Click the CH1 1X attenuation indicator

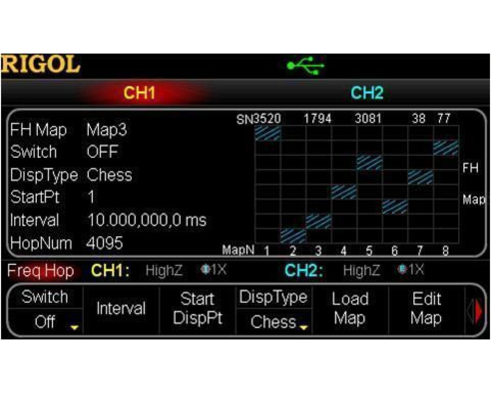tap(214, 270)
